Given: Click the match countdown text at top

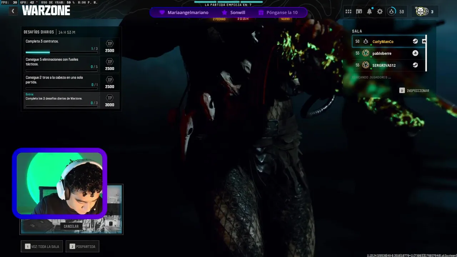Looking at the screenshot, I should (228, 5).
